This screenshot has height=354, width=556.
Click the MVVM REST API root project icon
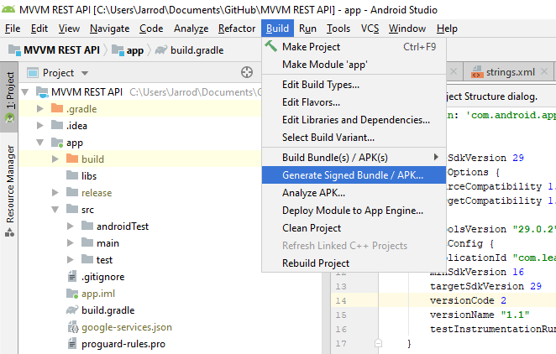(42, 92)
